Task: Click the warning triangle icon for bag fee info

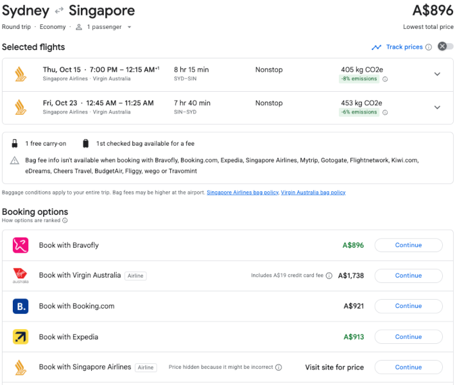Action: click(x=15, y=160)
